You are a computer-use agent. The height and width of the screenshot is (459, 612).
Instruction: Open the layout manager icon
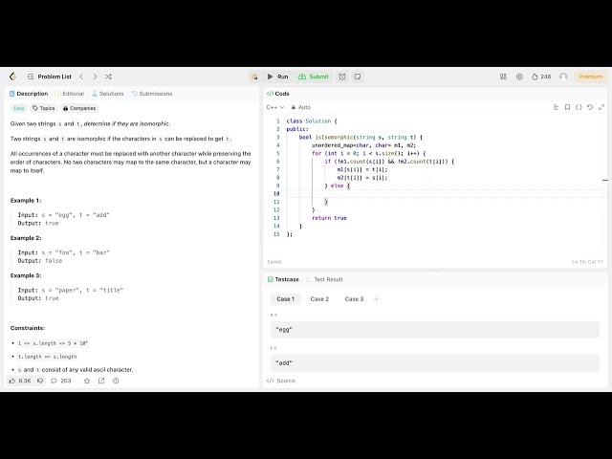point(503,76)
